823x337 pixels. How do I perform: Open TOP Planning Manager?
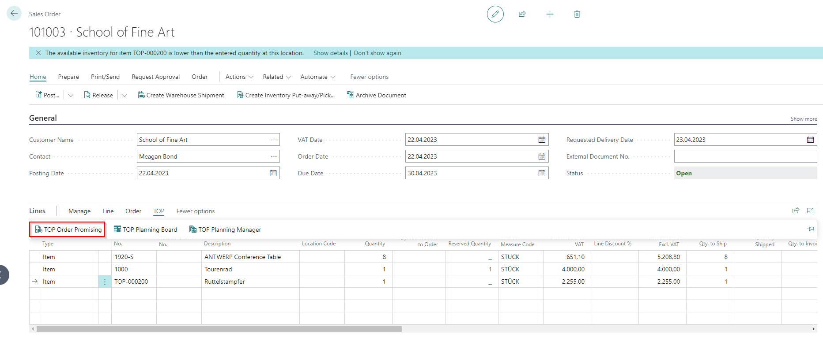click(225, 230)
